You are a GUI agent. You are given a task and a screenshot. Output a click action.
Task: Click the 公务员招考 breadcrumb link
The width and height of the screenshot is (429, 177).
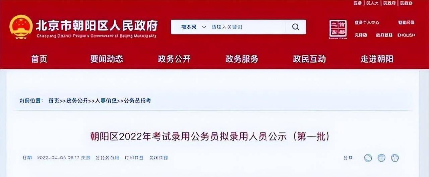click(x=137, y=101)
